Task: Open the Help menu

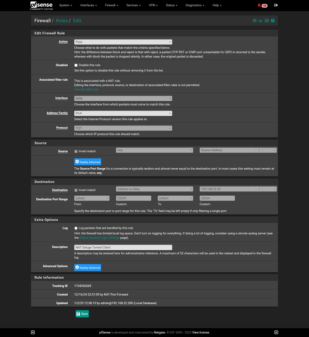Action: (217, 5)
